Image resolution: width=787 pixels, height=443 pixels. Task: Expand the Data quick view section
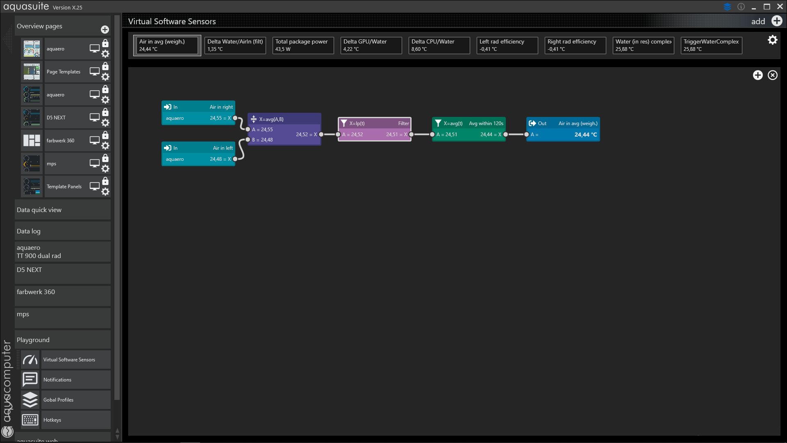coord(62,210)
